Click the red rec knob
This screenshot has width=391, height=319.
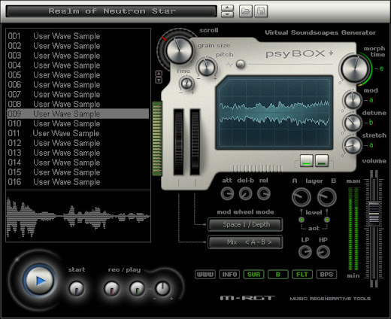pos(112,288)
